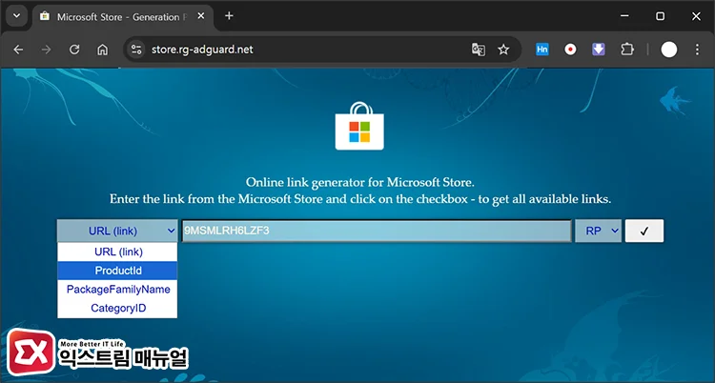Open a new browser tab
Viewport: 715px width, 383px height.
tap(229, 16)
